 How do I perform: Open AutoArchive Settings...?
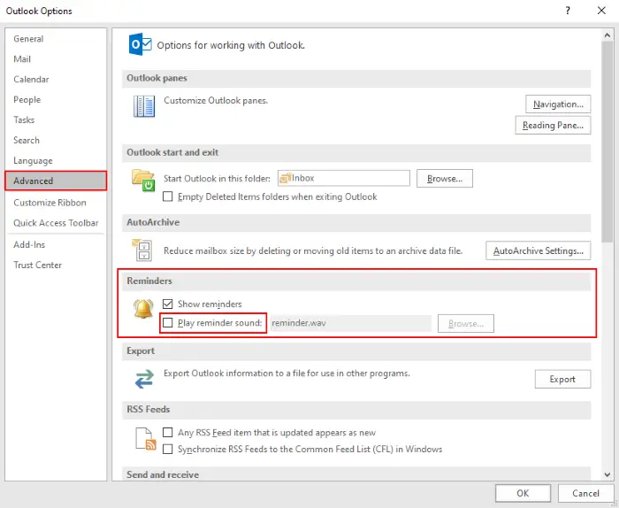point(538,250)
